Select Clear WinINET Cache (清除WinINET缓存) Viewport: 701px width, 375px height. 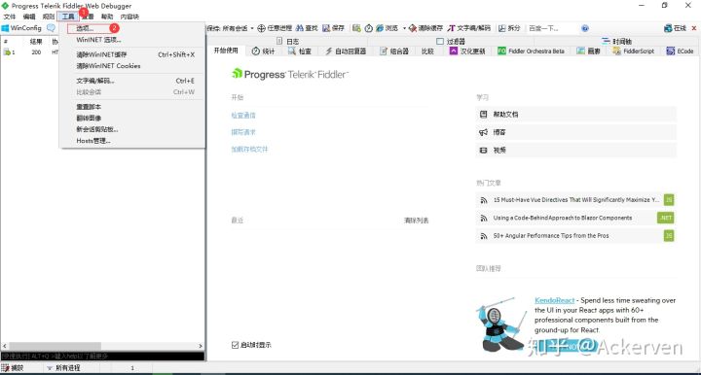[x=131, y=54]
